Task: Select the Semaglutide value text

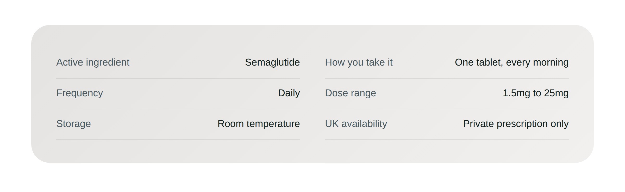Action: click(x=272, y=62)
